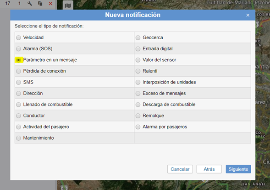Screen dimensions: 270x190
Task: Click the red delete X icon
Action: pos(50,3)
